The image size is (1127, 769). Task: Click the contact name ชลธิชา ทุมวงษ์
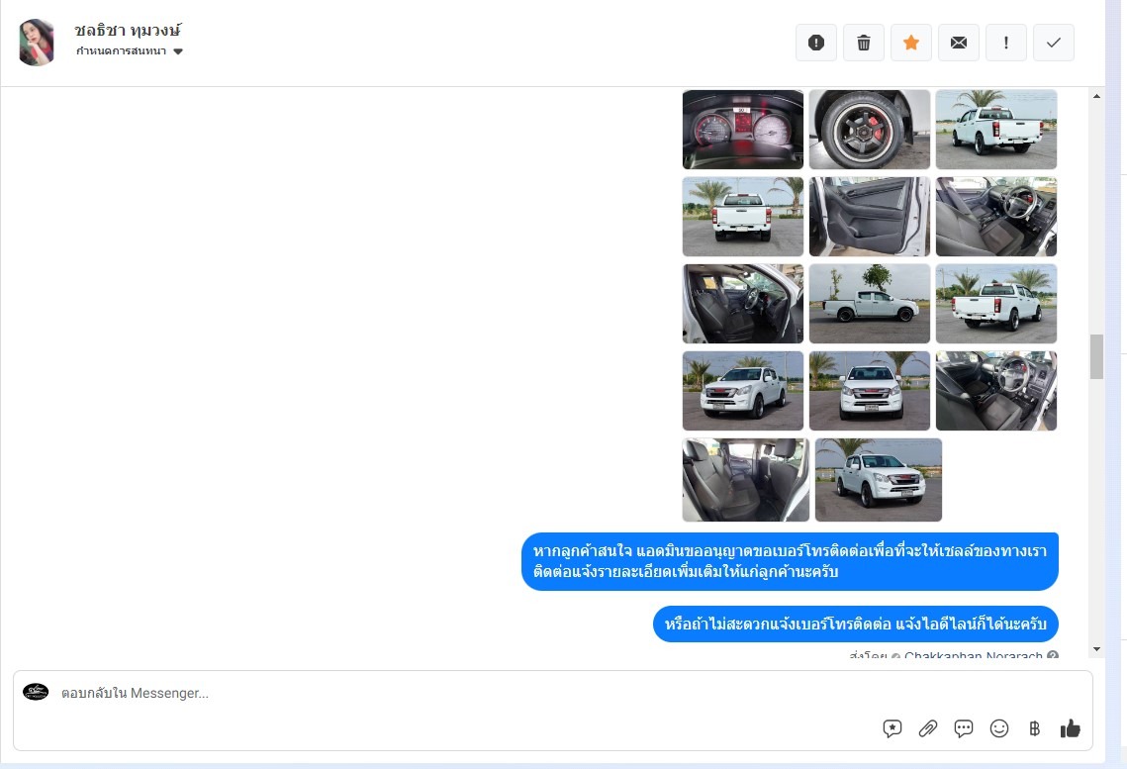128,30
